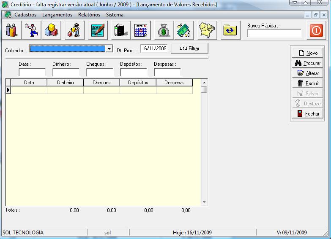Click the Data input field
The image size is (331, 239).
(32, 72)
